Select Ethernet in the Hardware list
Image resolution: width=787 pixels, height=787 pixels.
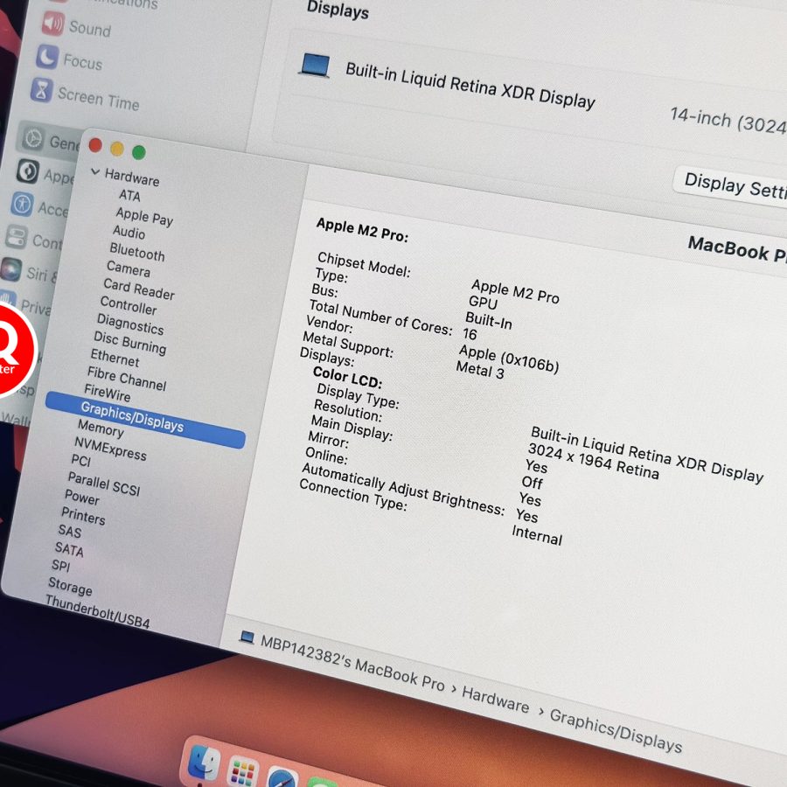coord(115,358)
